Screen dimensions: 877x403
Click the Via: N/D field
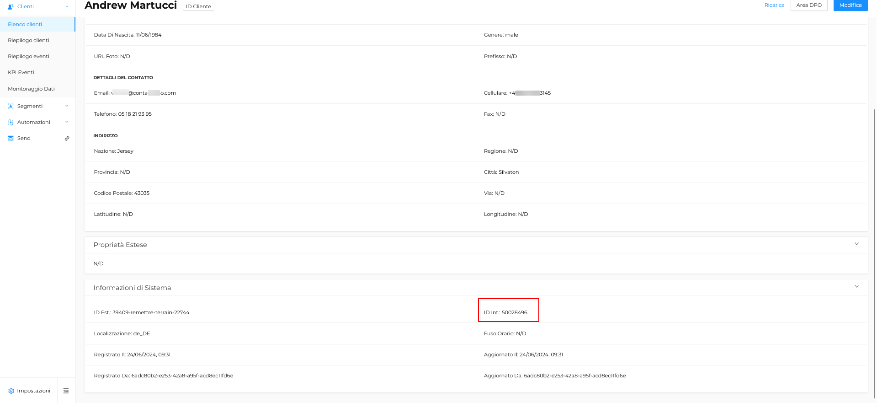click(x=494, y=193)
